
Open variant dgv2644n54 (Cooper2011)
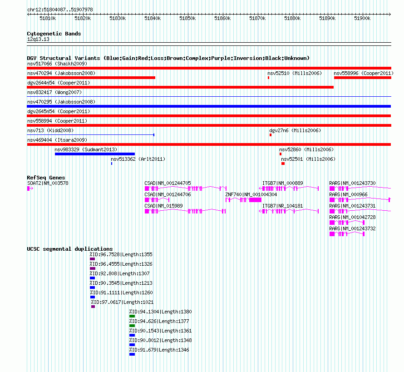coord(180,87)
